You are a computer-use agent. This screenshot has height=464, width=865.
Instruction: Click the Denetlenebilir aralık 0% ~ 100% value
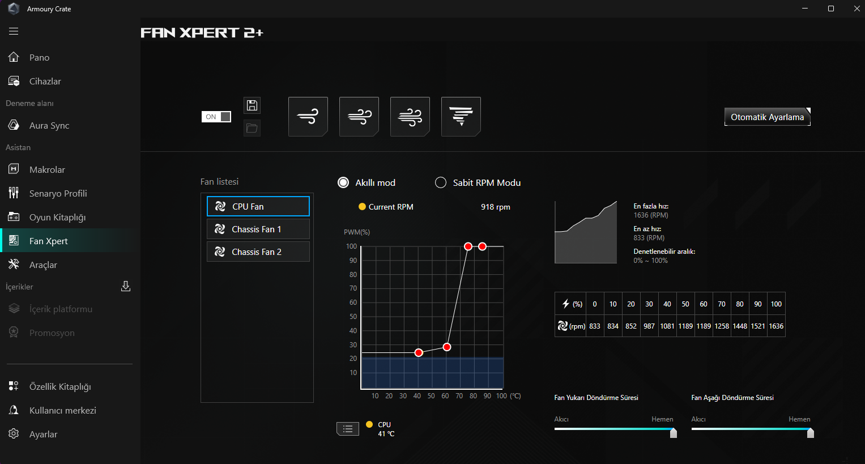pos(650,261)
